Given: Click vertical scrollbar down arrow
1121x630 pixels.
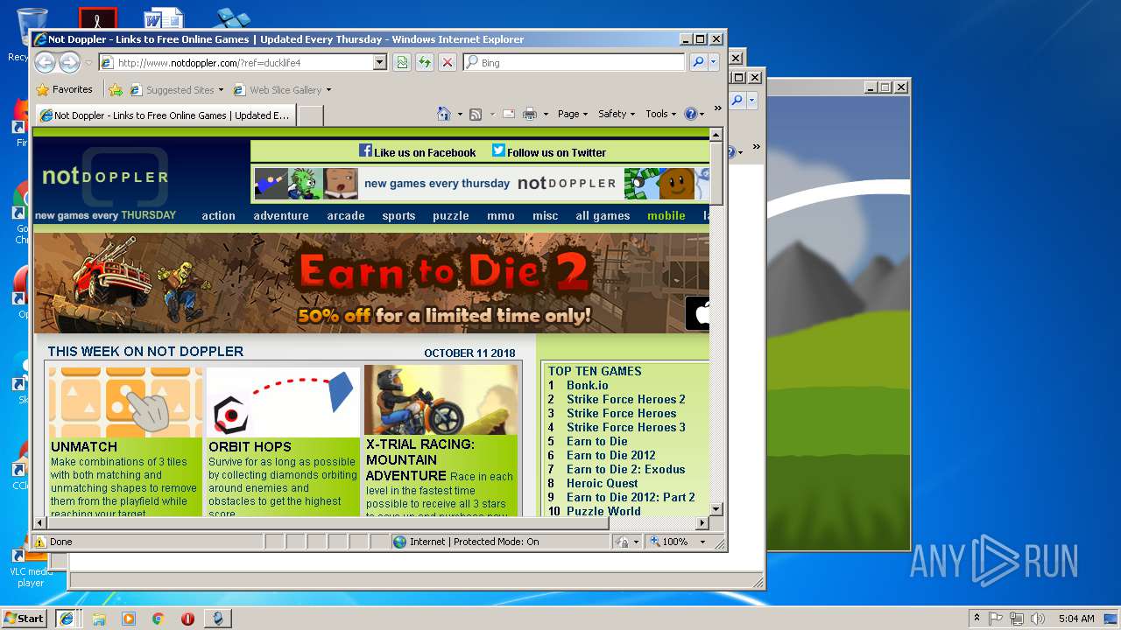Looking at the screenshot, I should coord(716,508).
